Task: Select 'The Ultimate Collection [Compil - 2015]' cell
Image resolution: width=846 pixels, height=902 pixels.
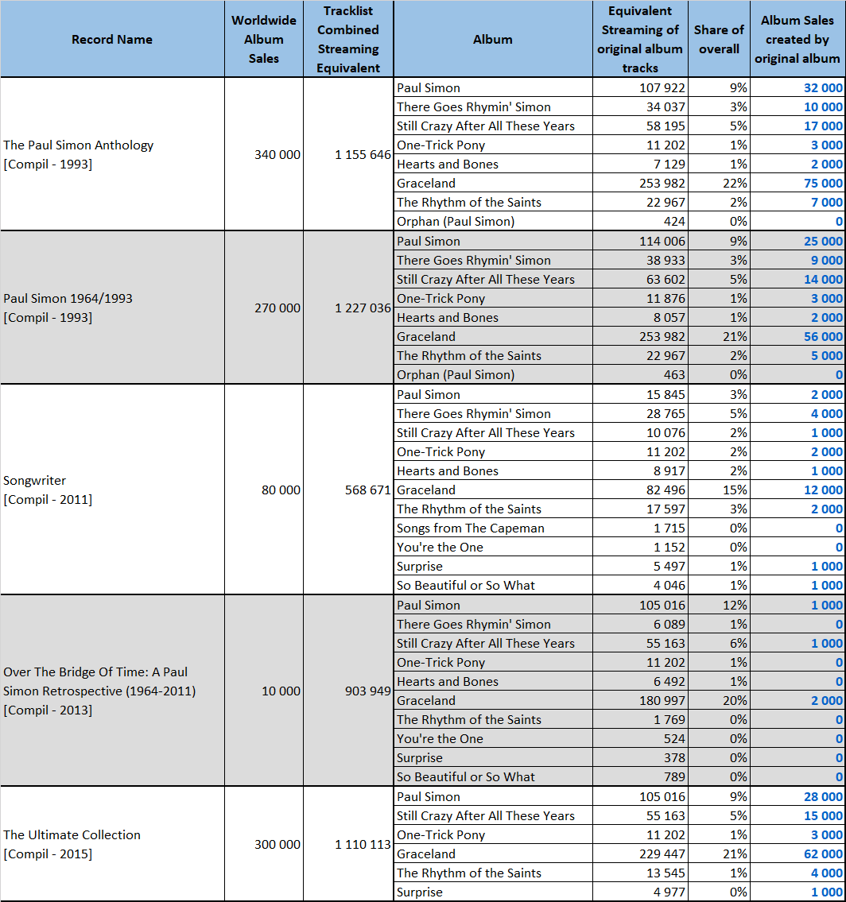Action: tap(112, 844)
